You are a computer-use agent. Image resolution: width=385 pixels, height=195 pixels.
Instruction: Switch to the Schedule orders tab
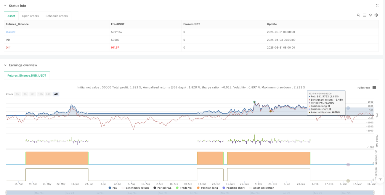(x=57, y=16)
